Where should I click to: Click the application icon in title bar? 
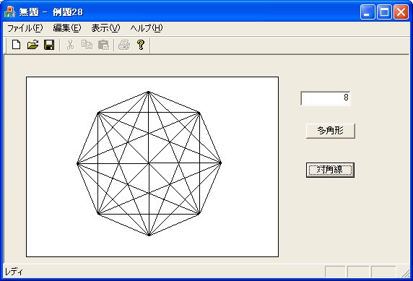tap(9, 12)
